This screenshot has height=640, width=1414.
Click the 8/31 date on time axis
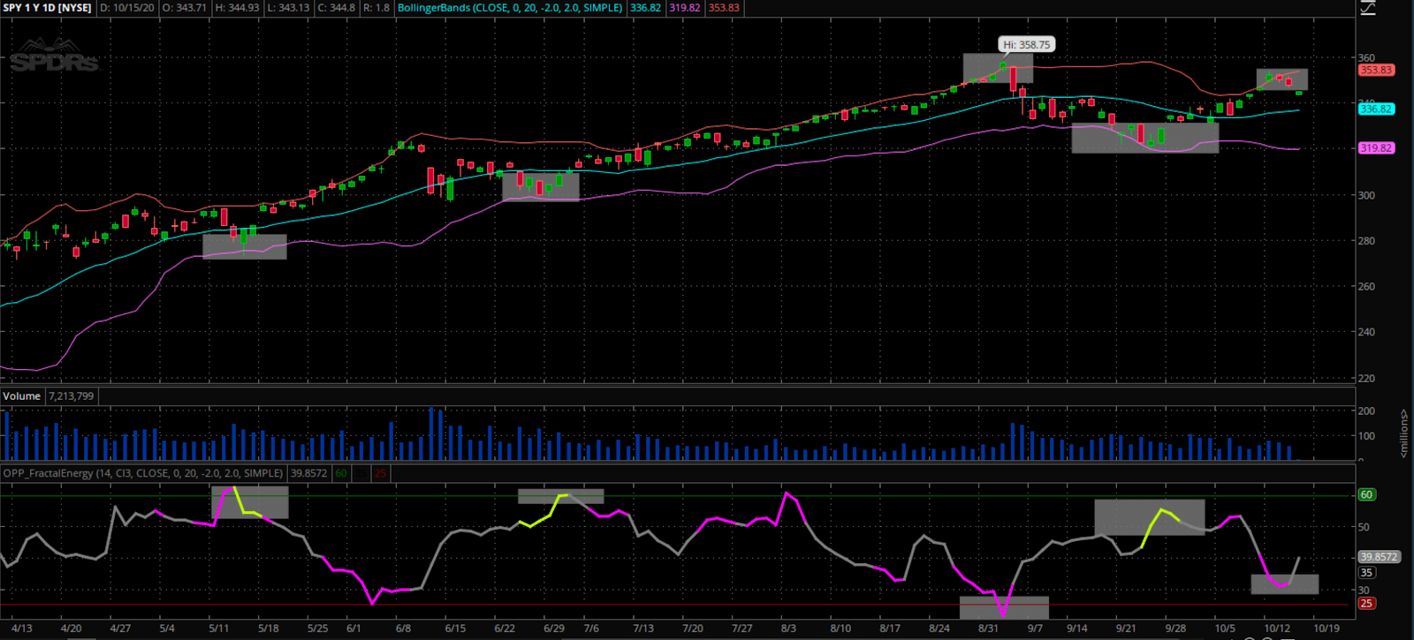(988, 629)
